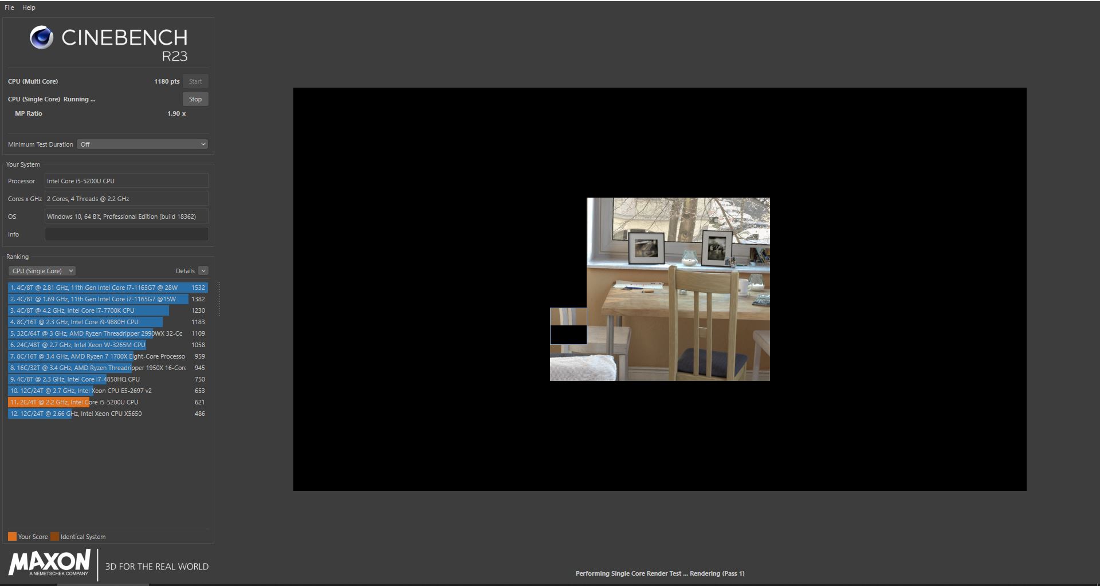This screenshot has height=586, width=1100.
Task: Select your score row i5-5200U
Action: [x=108, y=402]
